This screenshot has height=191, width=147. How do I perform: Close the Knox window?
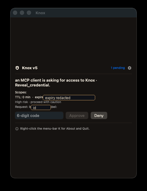pyautogui.click(x=15, y=13)
